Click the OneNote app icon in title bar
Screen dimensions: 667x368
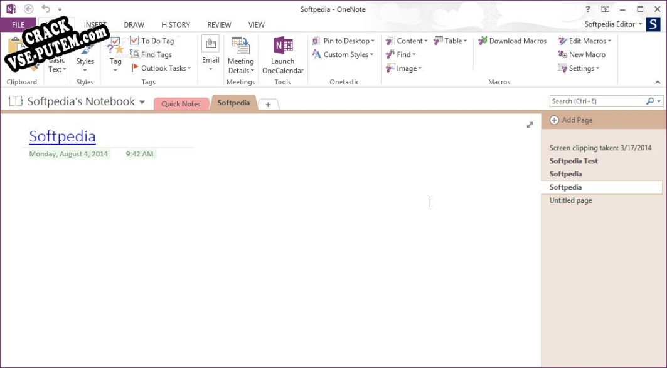[x=11, y=9]
